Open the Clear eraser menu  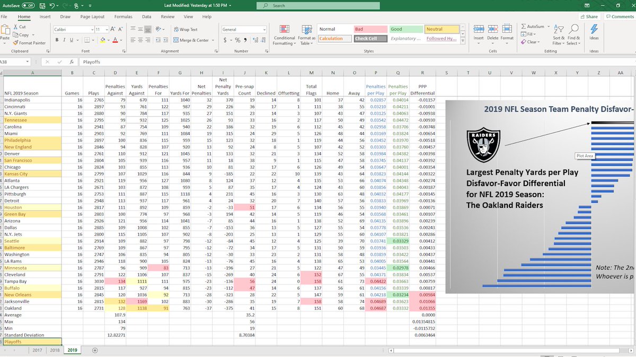(531, 42)
